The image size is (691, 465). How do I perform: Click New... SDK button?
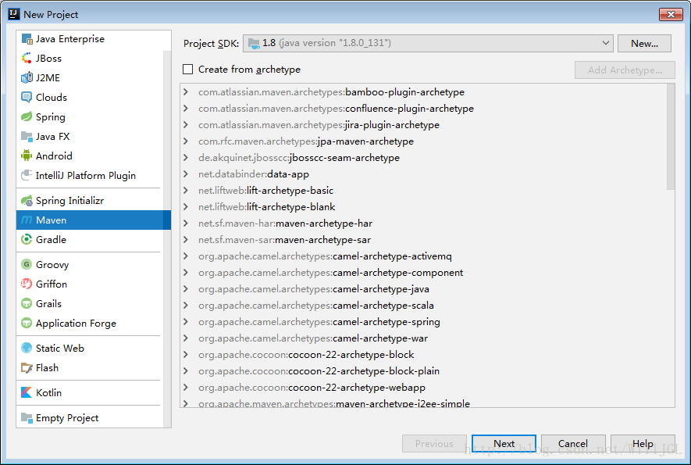click(644, 43)
